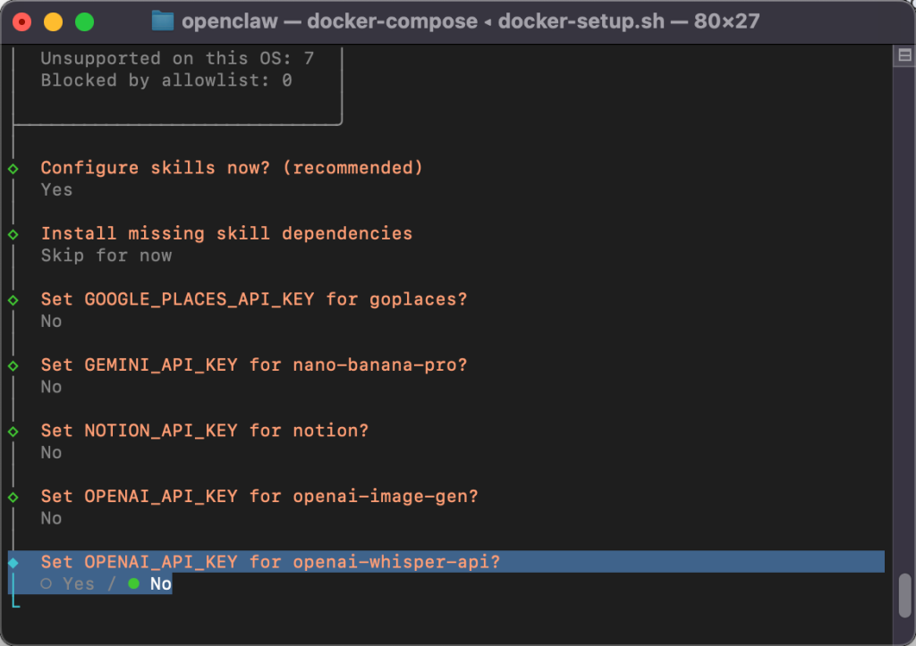Click the green filled dot beside No
The image size is (916, 646).
pos(134,583)
